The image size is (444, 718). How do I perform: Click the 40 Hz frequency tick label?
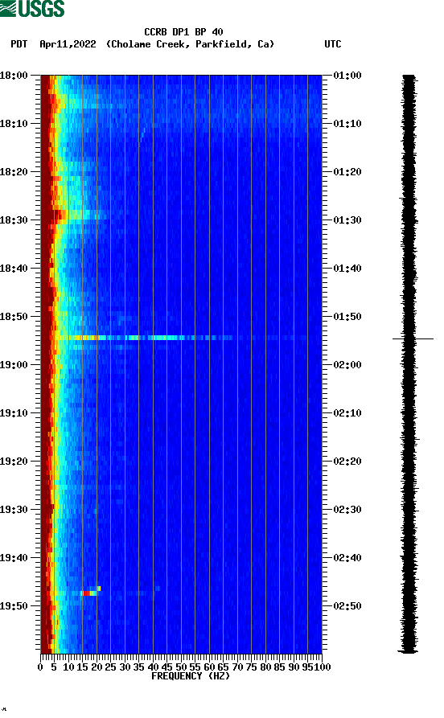pos(153,667)
